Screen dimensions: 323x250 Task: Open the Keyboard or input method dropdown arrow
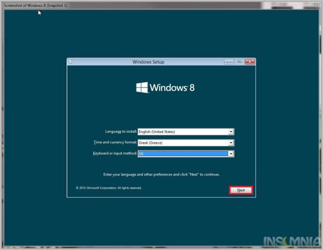pos(231,154)
